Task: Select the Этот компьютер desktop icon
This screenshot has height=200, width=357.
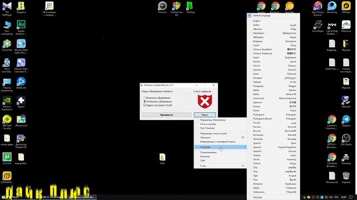Action: tap(7, 27)
